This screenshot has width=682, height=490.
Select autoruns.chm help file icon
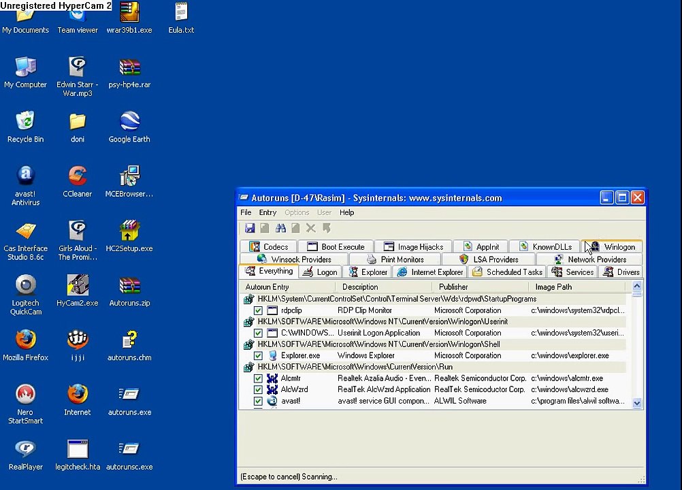[129, 345]
